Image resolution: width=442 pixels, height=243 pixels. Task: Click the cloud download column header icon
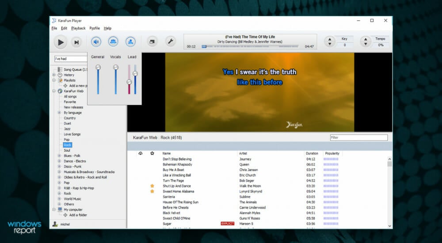coord(141,153)
